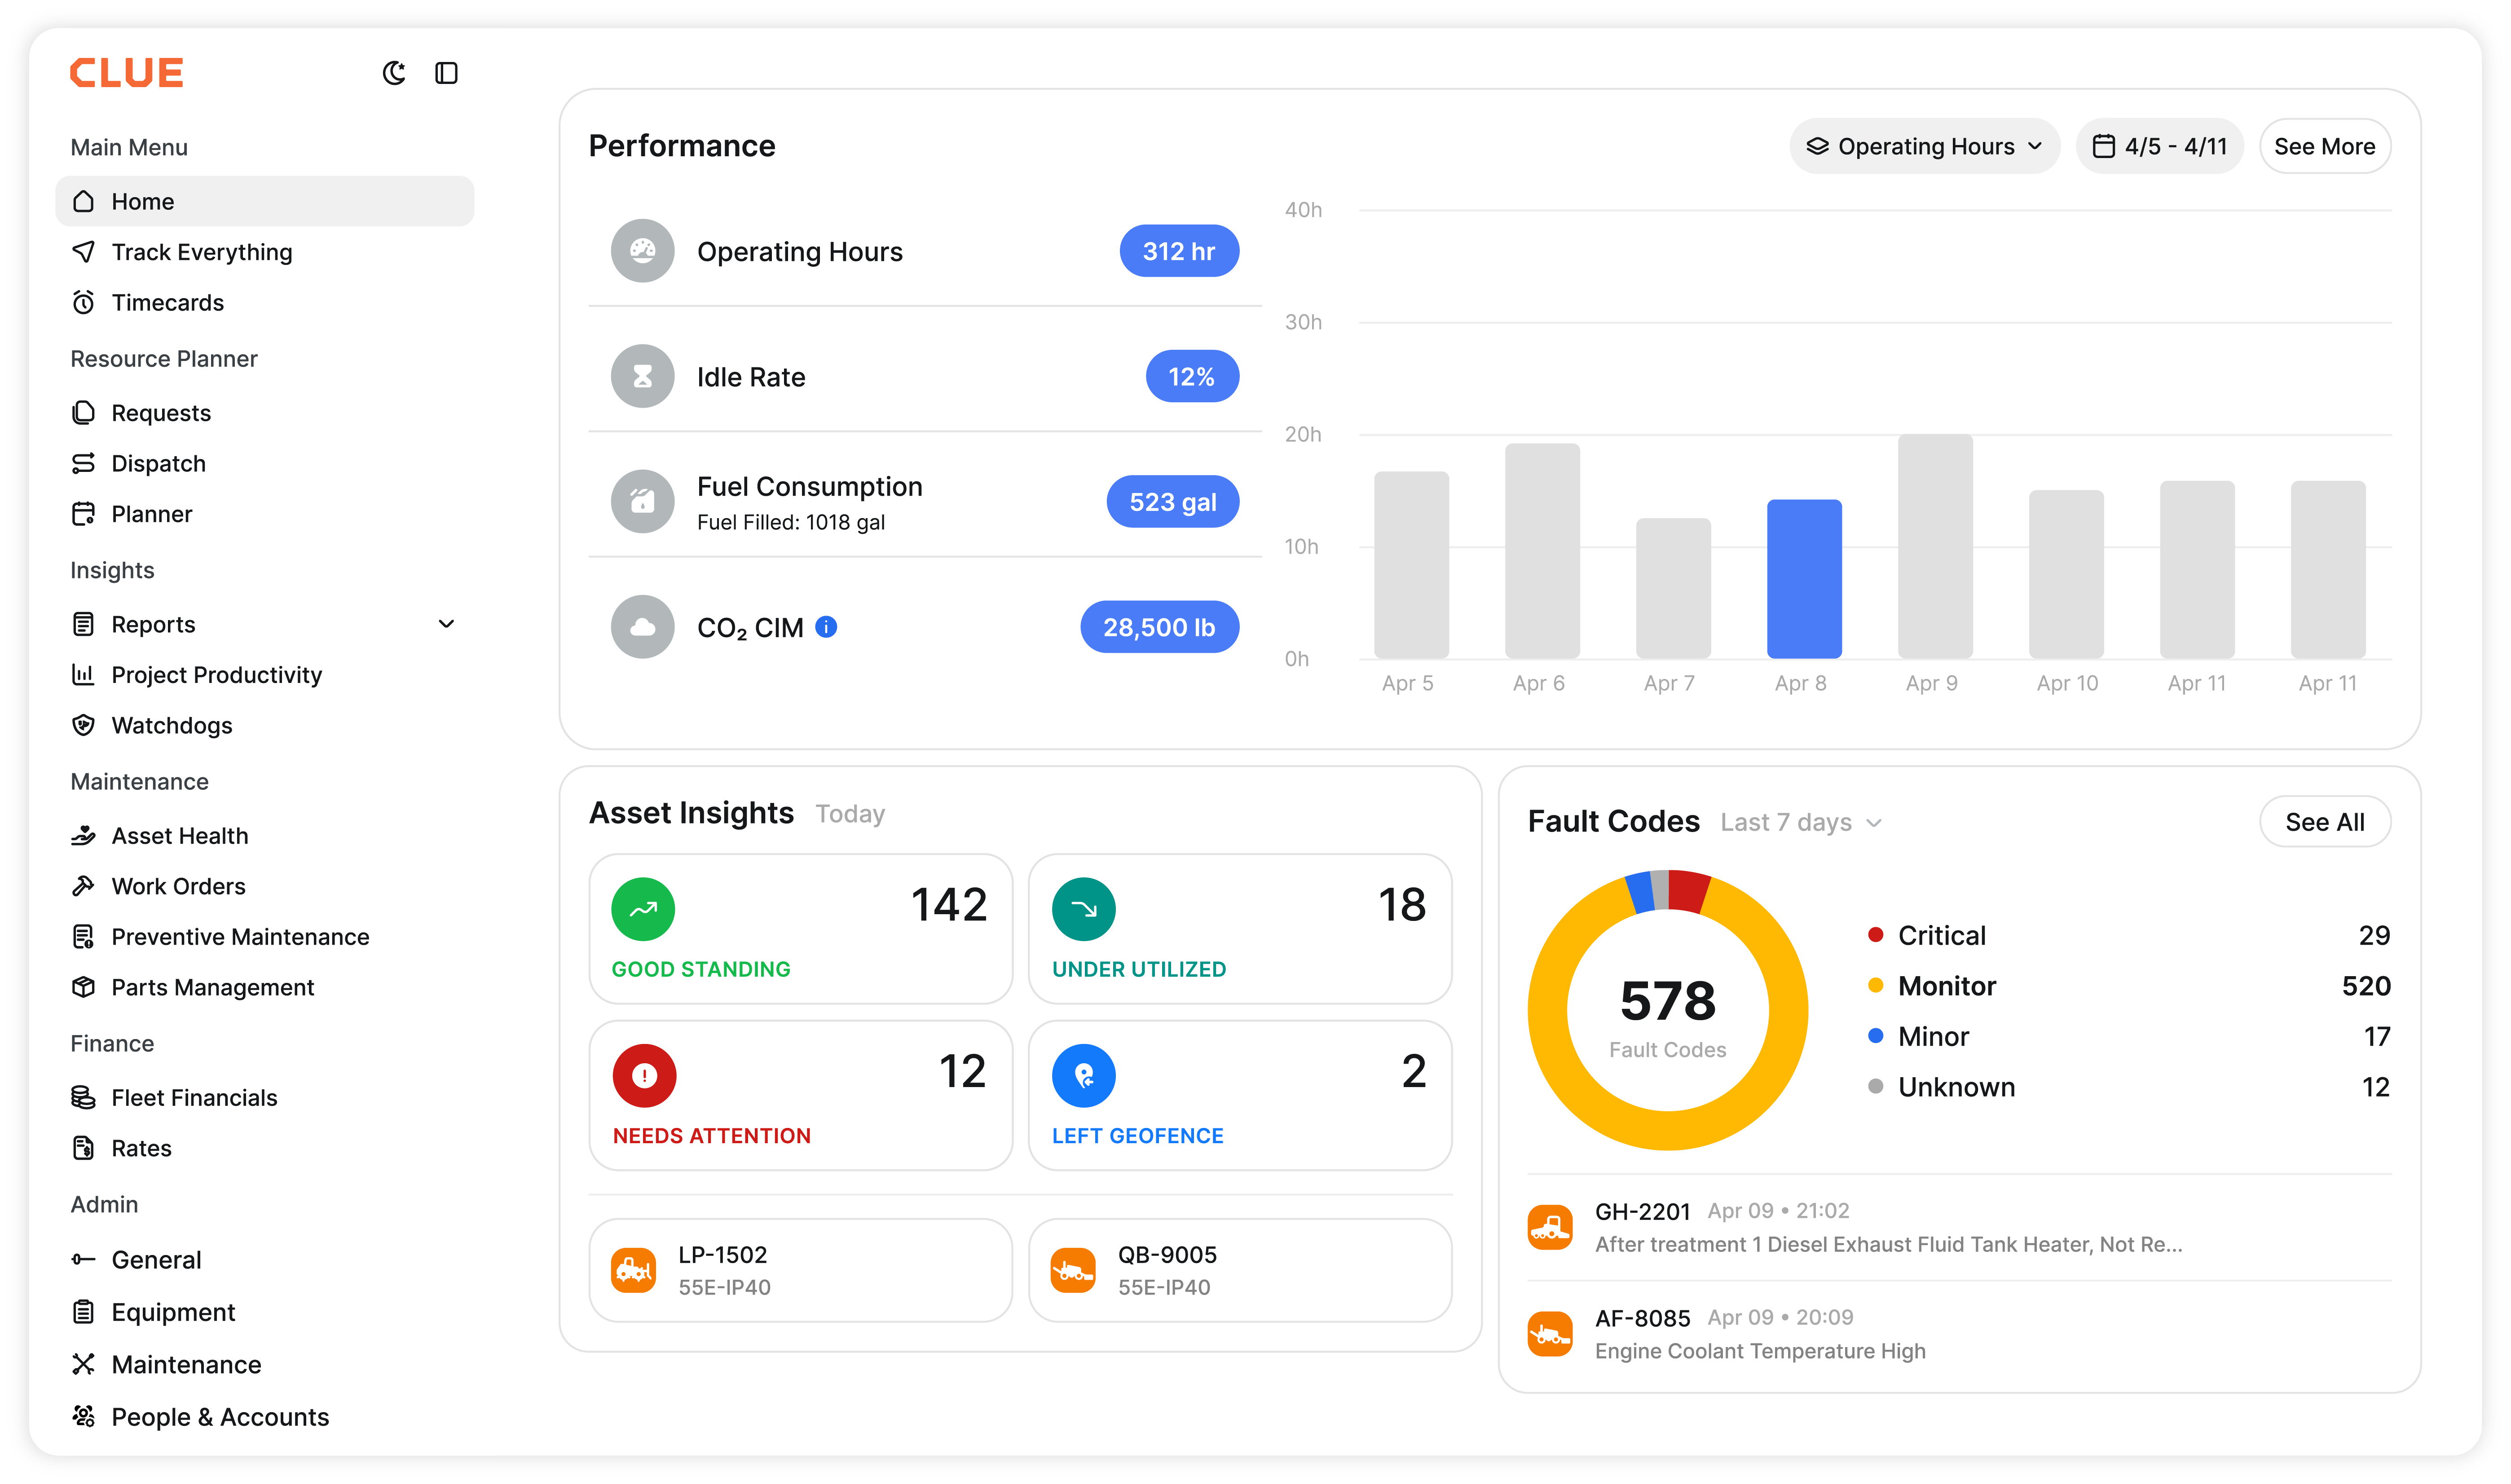Open the Under Utilized card

[1240, 929]
